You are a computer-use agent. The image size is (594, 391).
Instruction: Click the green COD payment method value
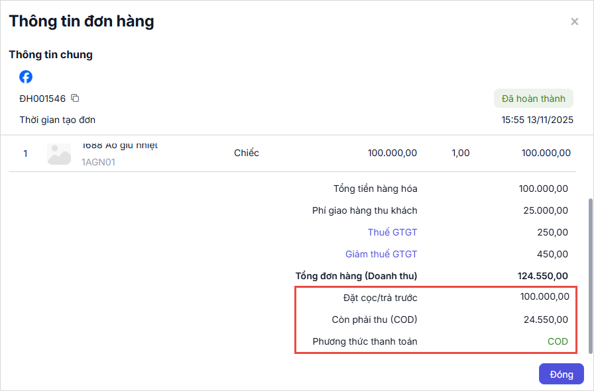558,341
